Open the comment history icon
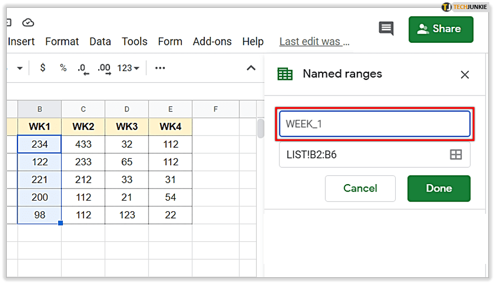Image resolution: width=495 pixels, height=284 pixels. coord(386,29)
